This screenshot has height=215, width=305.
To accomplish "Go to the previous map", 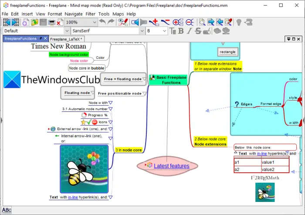I will point(7,22).
